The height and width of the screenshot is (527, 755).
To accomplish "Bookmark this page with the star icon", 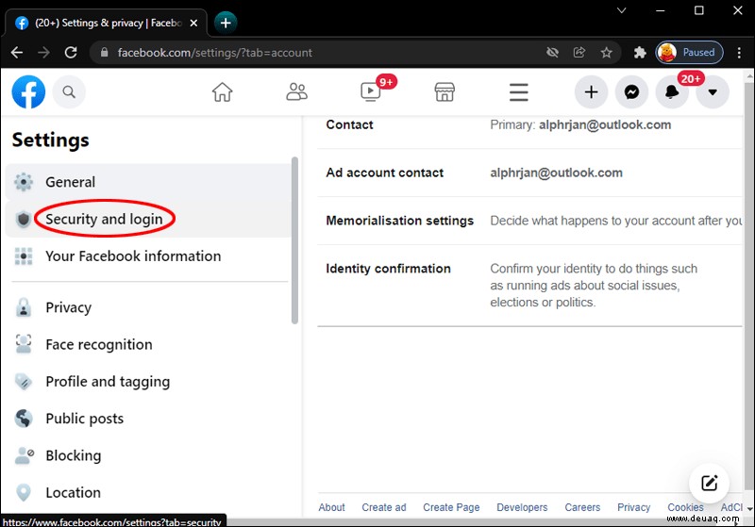I will click(606, 53).
